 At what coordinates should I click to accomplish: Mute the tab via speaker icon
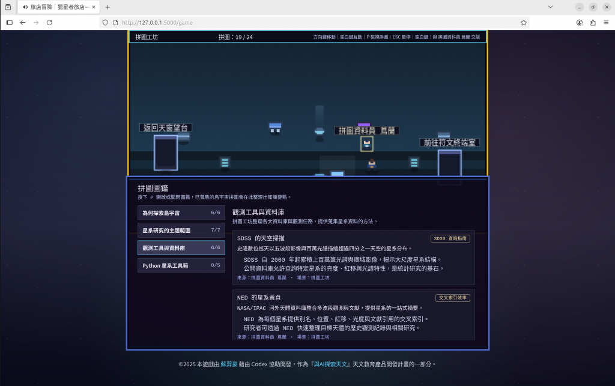(x=25, y=7)
